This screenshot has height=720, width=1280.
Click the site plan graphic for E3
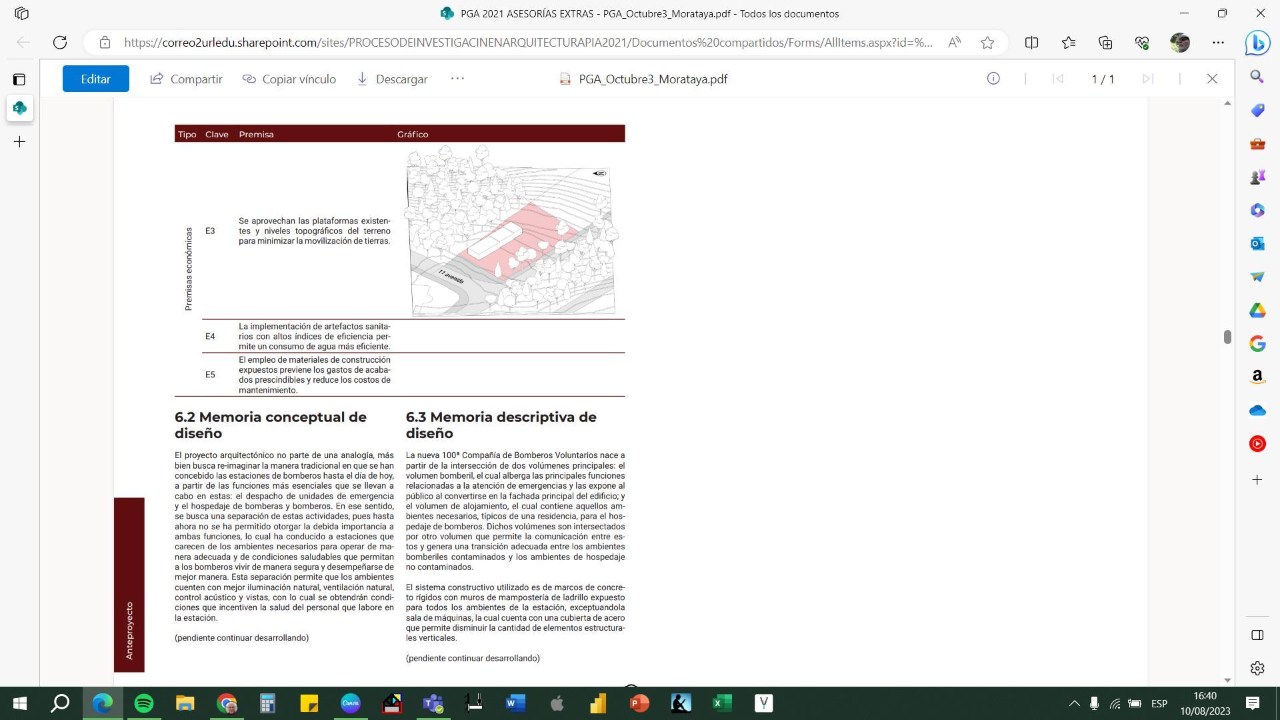[512, 231]
